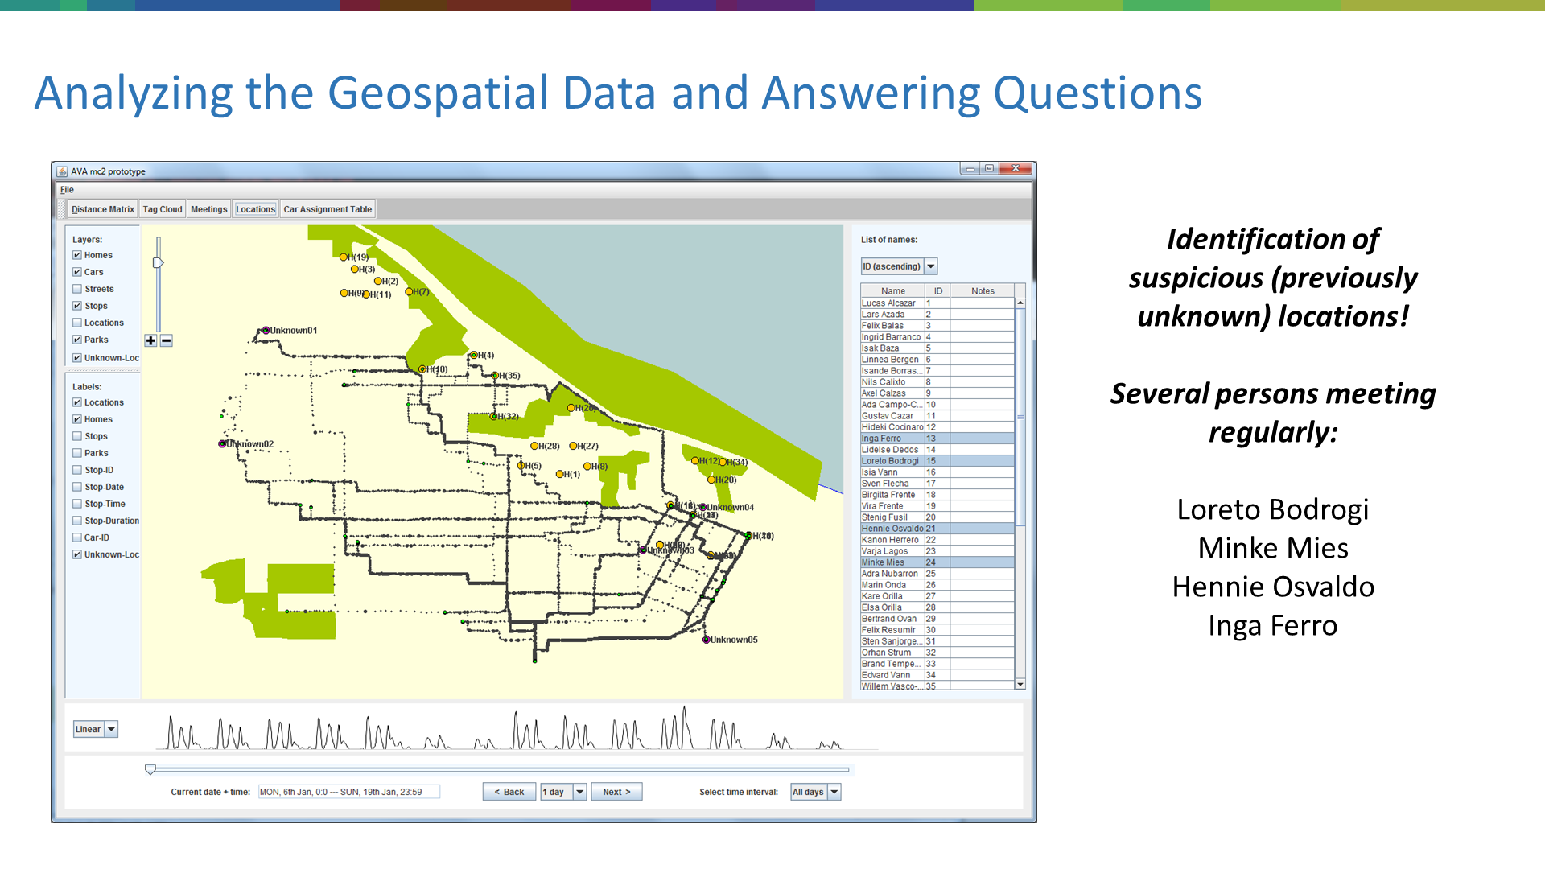Open the All days interval dropdown
This screenshot has width=1545, height=869.
(x=815, y=793)
